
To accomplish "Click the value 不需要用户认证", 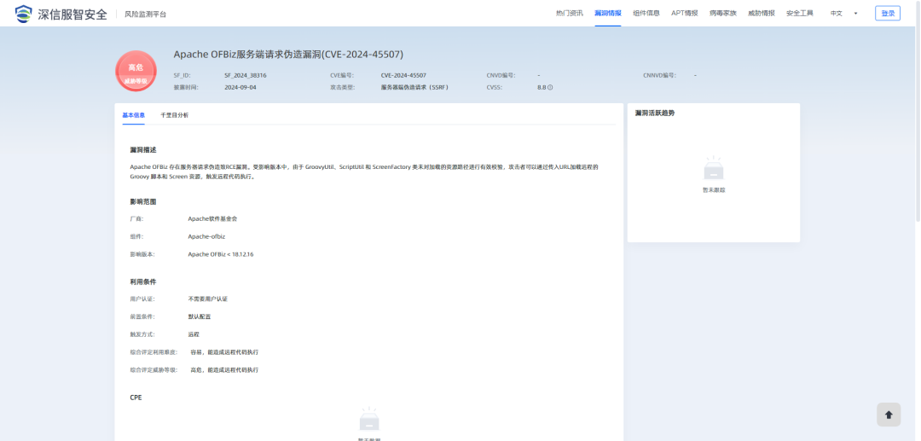I will [208, 299].
